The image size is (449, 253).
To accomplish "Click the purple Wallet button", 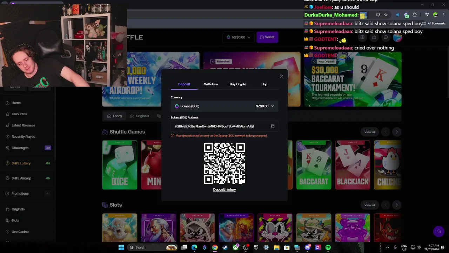I will (x=267, y=37).
